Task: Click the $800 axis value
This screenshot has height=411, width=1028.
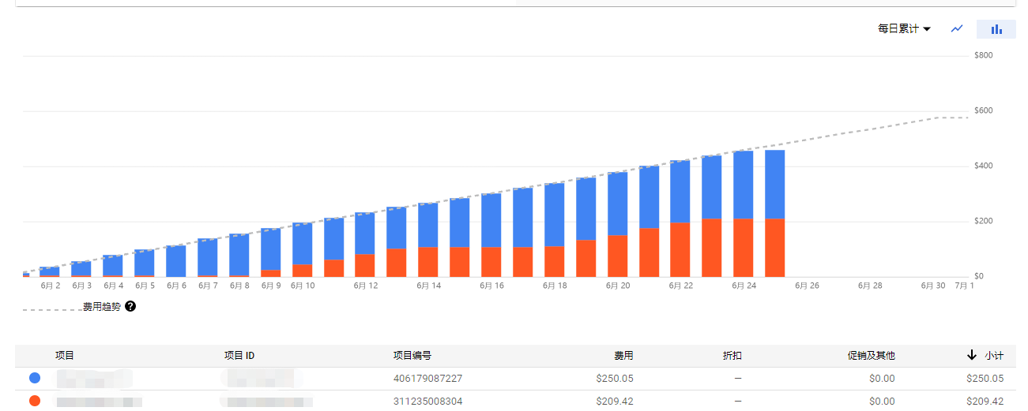Action: click(x=984, y=56)
